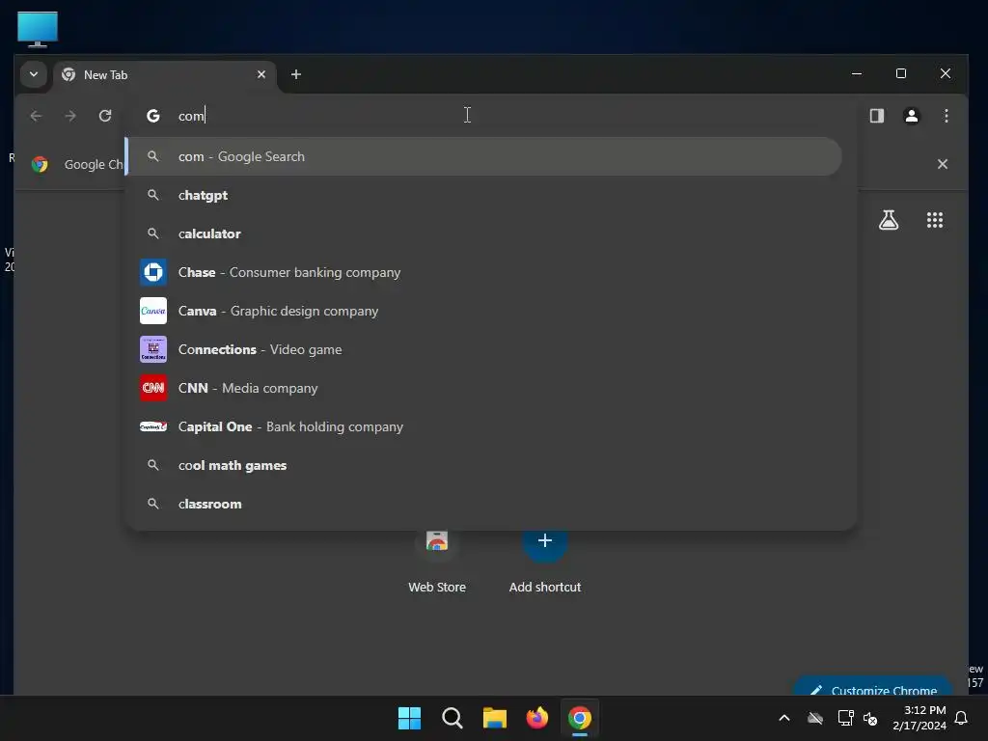
Task: Click the desktop monitor icon
Action: [38, 29]
